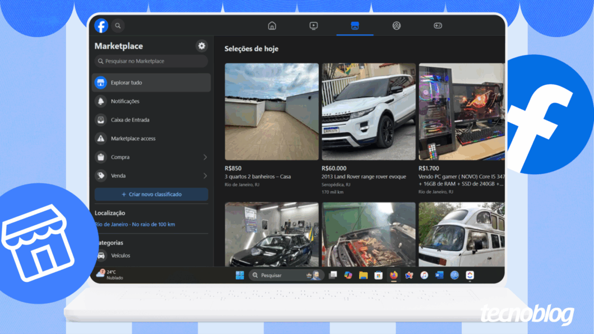The width and height of the screenshot is (594, 334).
Task: Click the R$850 price text
Action: click(233, 168)
